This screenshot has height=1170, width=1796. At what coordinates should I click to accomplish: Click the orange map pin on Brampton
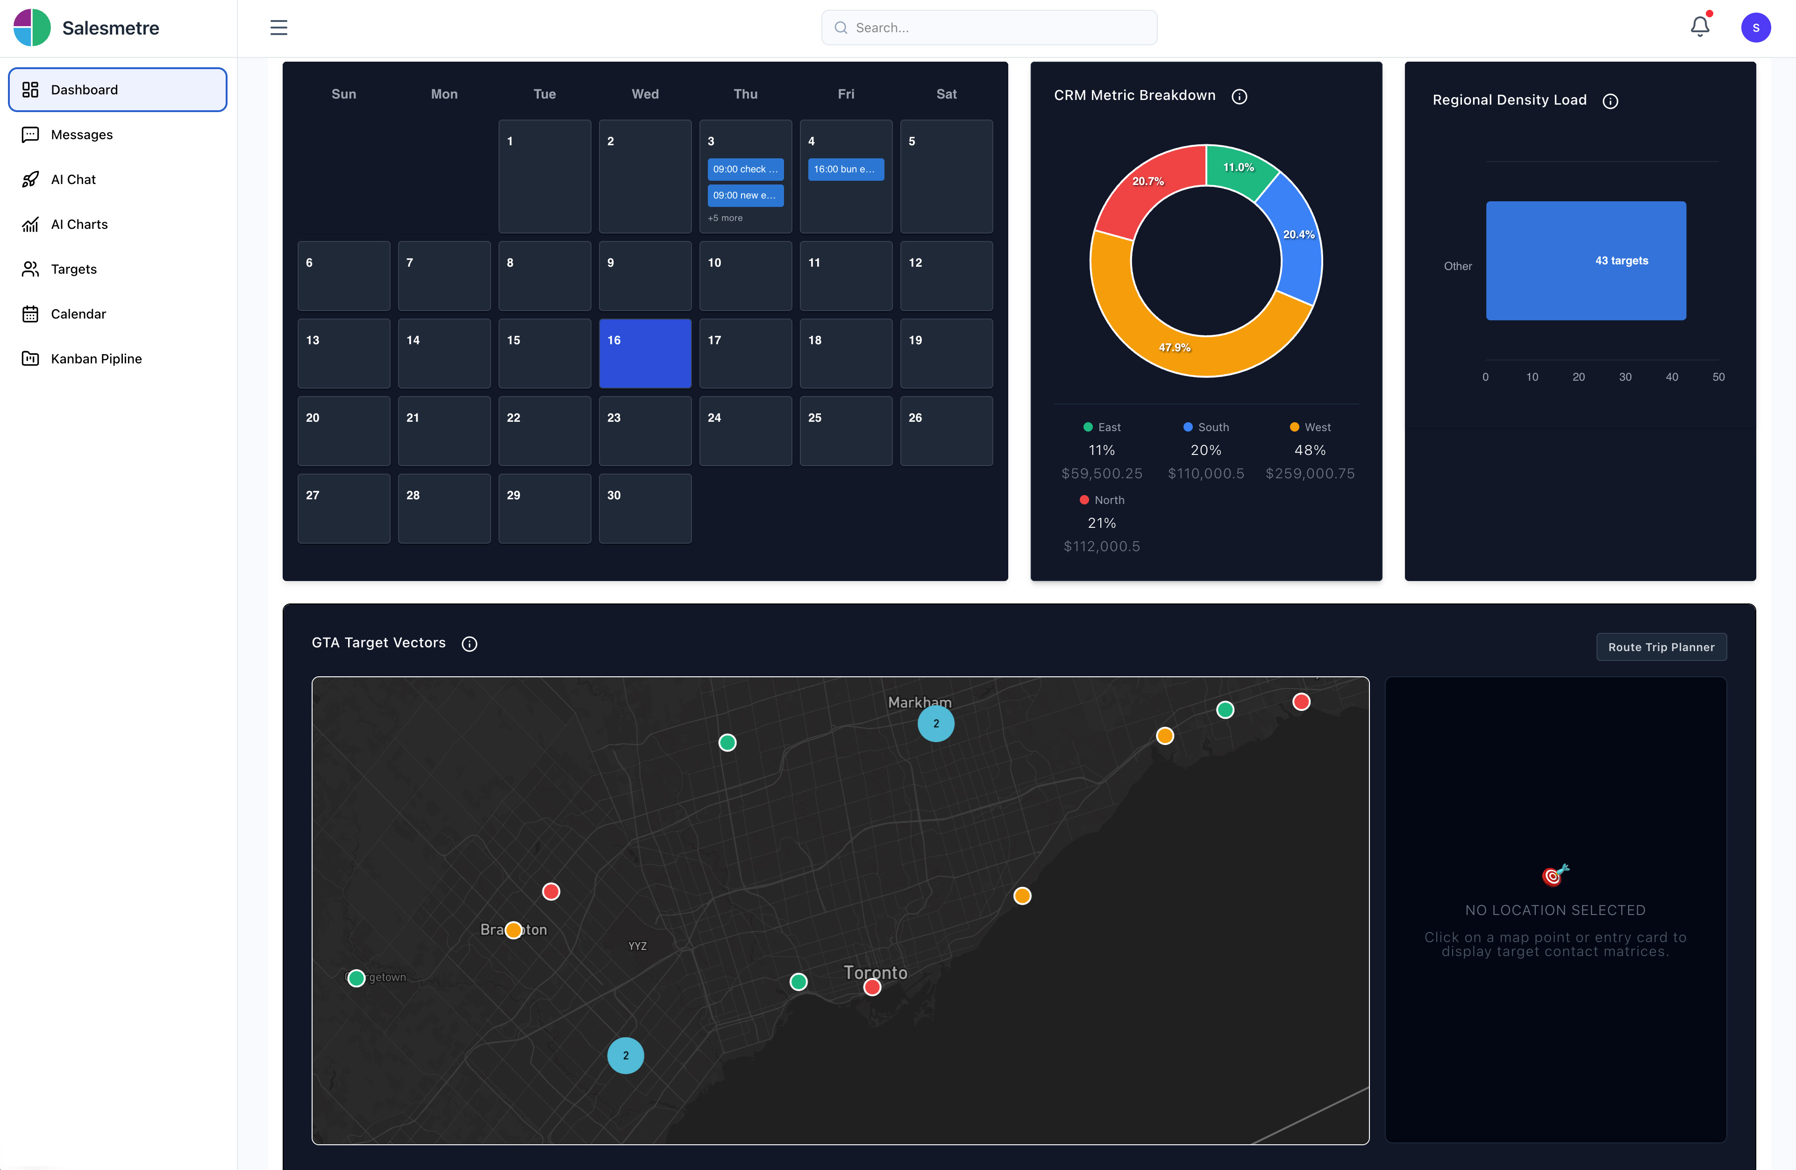(513, 929)
